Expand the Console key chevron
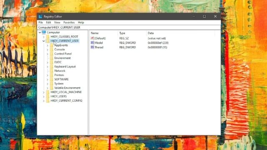 48,50
